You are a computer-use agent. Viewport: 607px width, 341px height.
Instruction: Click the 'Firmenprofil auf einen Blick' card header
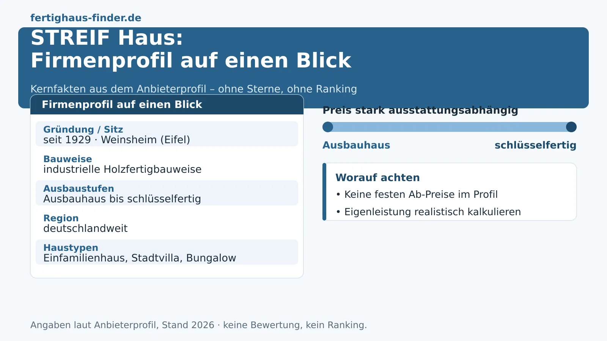click(167, 105)
